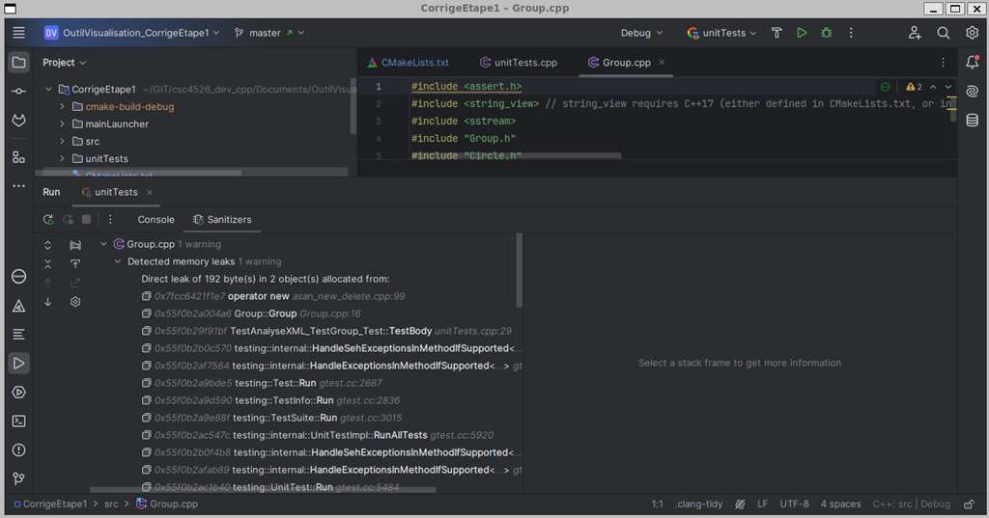Expand all sanitizer tree nodes

tap(48, 244)
